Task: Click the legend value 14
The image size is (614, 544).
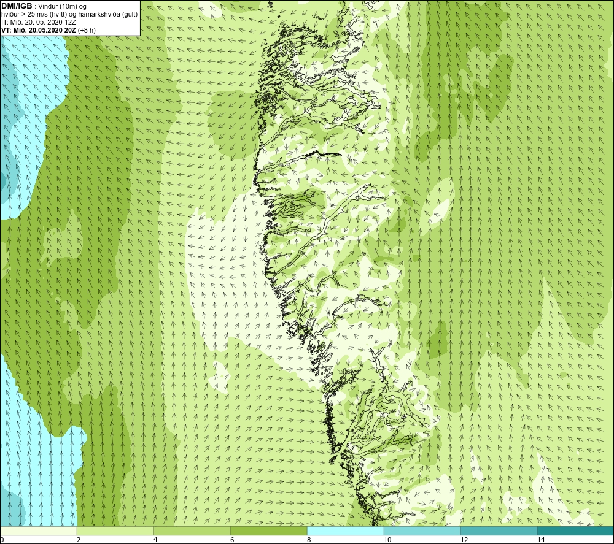Action: click(541, 540)
